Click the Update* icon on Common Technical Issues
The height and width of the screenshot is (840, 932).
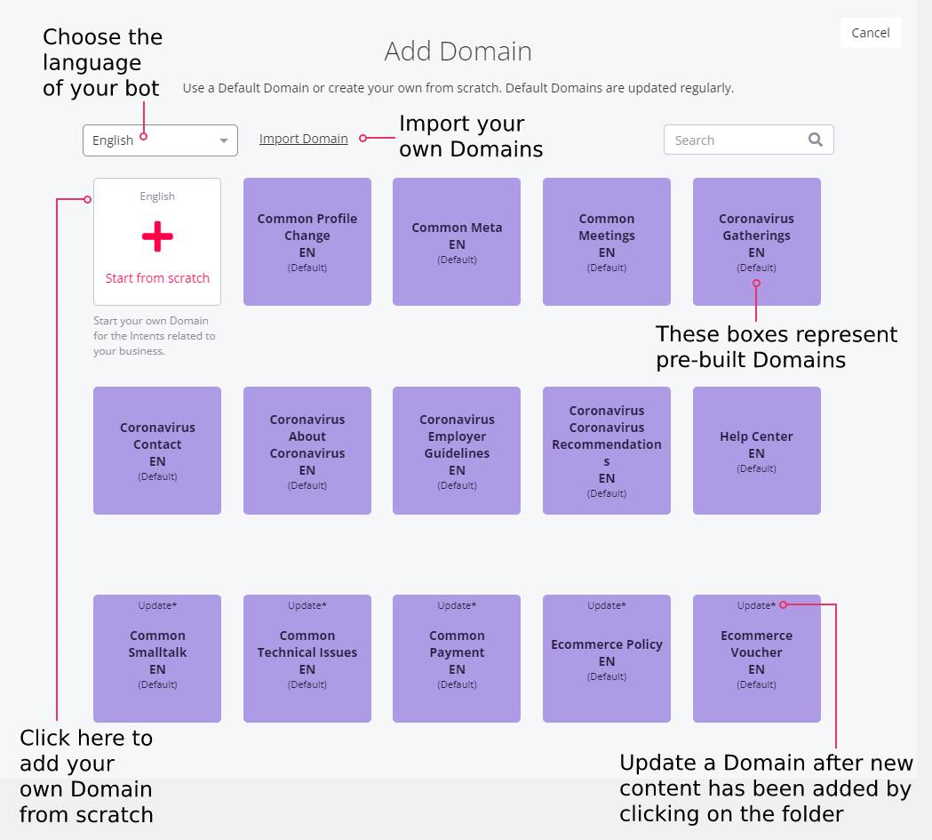tap(307, 605)
